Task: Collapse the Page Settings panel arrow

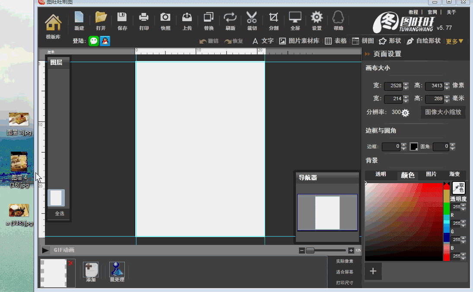Action: tap(368, 54)
